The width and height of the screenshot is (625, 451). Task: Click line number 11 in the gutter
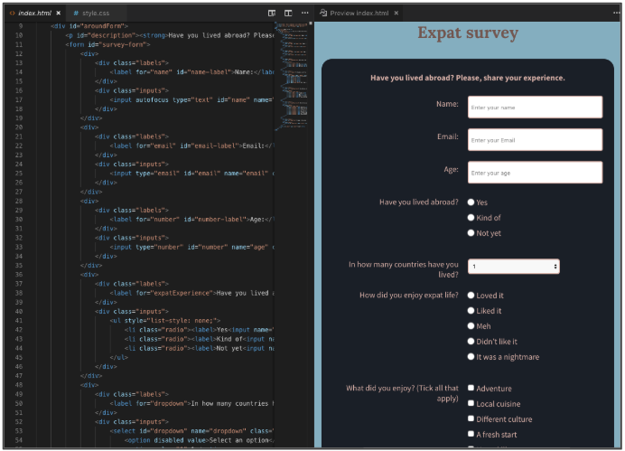click(x=19, y=44)
